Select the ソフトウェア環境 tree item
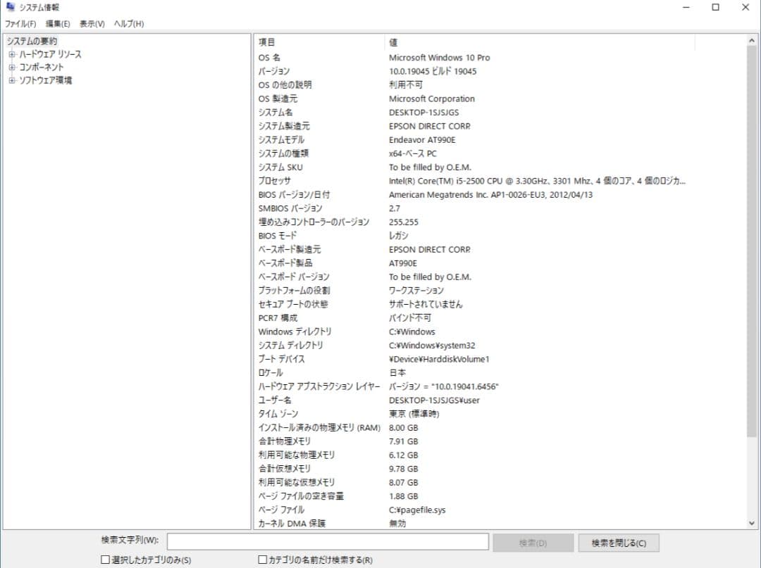Viewport: 761px width, 568px height. pyautogui.click(x=45, y=80)
